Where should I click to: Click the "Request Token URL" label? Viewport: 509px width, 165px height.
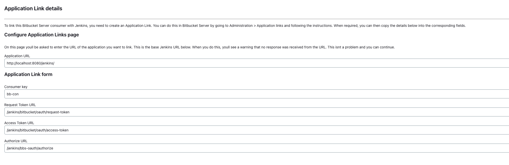[20, 105]
